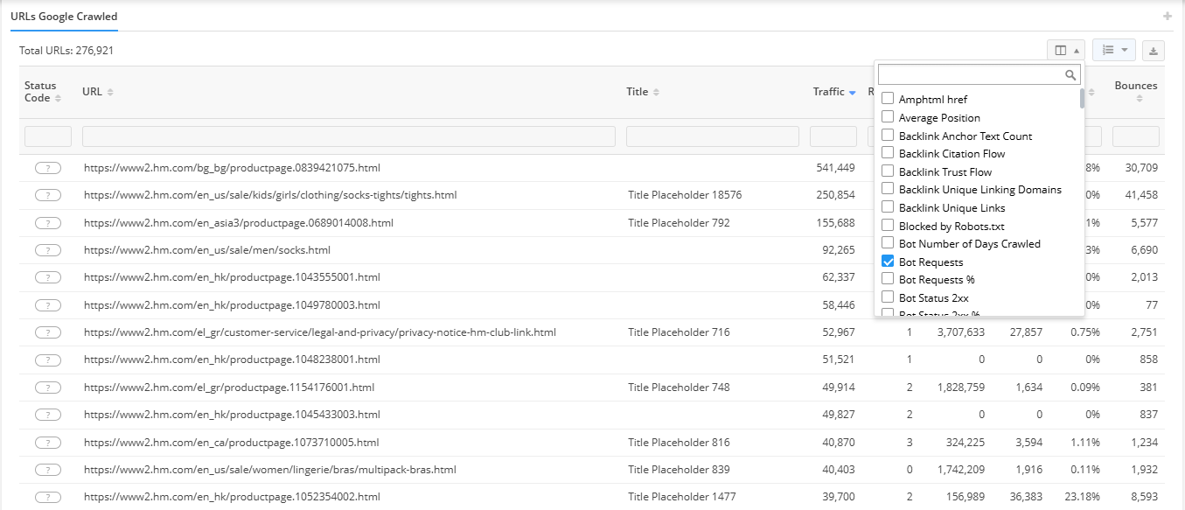Click the URL column filter input

coord(348,136)
